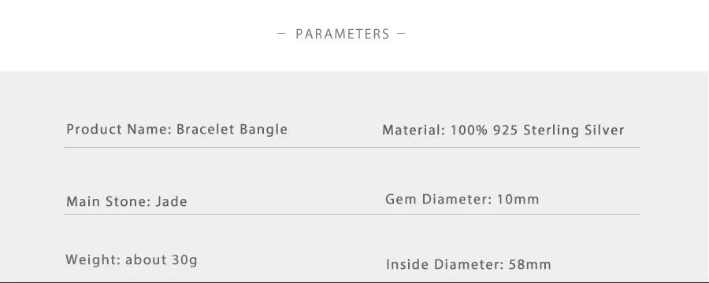The width and height of the screenshot is (709, 283).
Task: Click the "58mm" inside diameter value
Action: [x=530, y=264]
